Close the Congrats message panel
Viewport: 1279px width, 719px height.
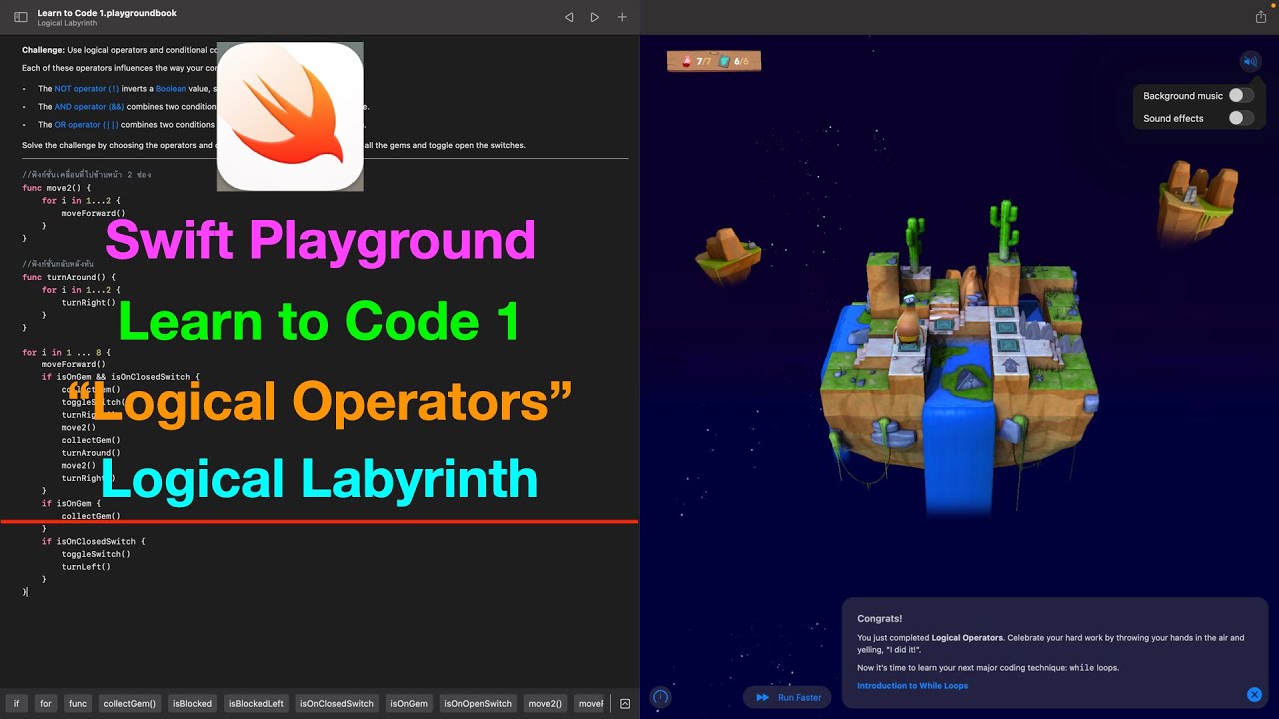pyautogui.click(x=1254, y=694)
